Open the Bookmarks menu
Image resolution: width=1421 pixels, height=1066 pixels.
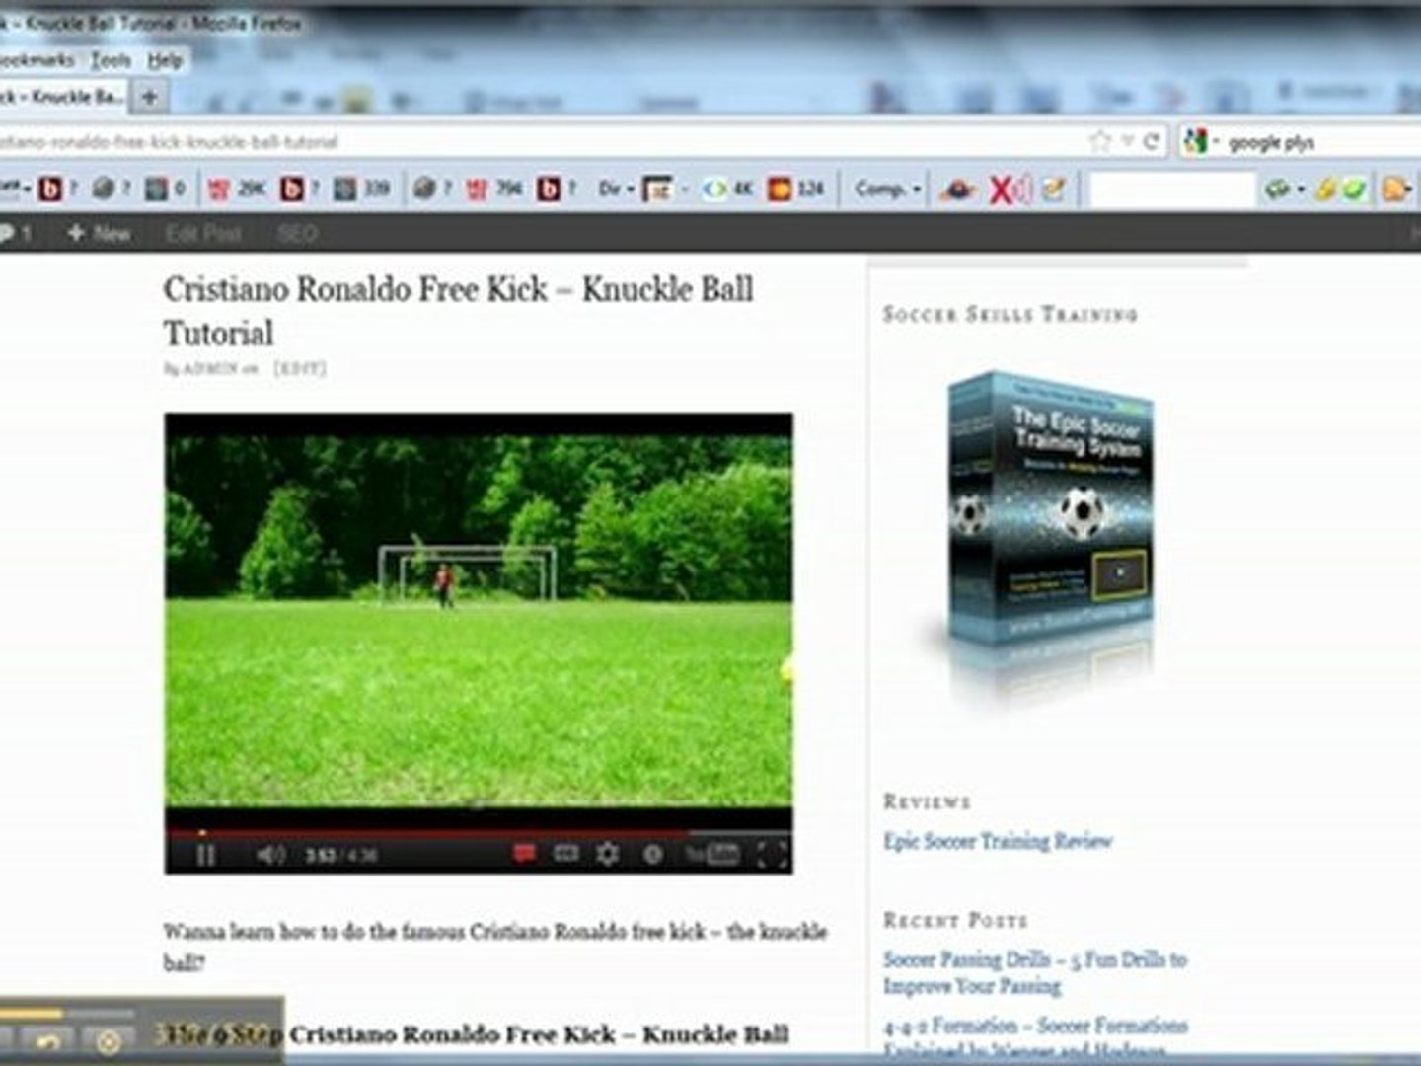coord(37,61)
